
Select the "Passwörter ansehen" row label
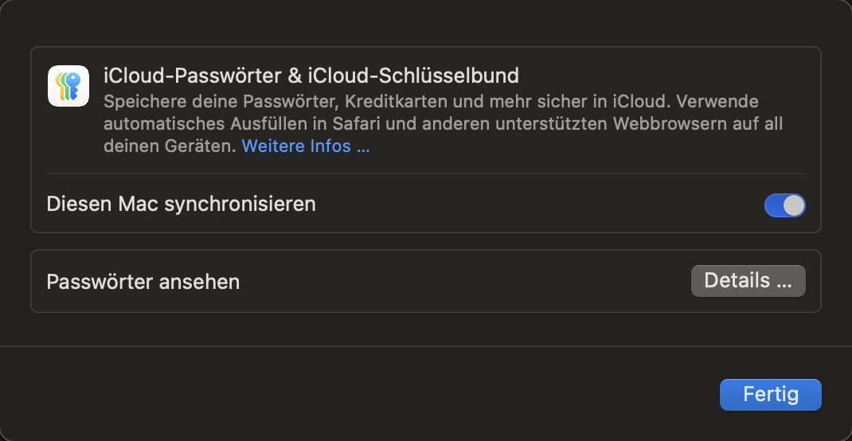(143, 282)
